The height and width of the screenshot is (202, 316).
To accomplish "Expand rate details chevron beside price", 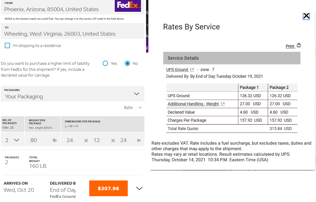I will (x=139, y=188).
